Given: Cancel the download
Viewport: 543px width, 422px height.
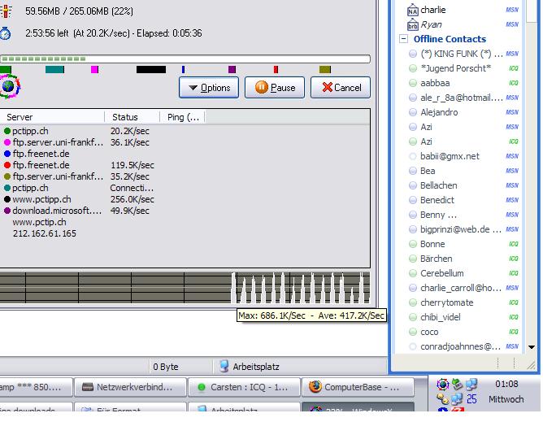Looking at the screenshot, I should click(x=341, y=88).
